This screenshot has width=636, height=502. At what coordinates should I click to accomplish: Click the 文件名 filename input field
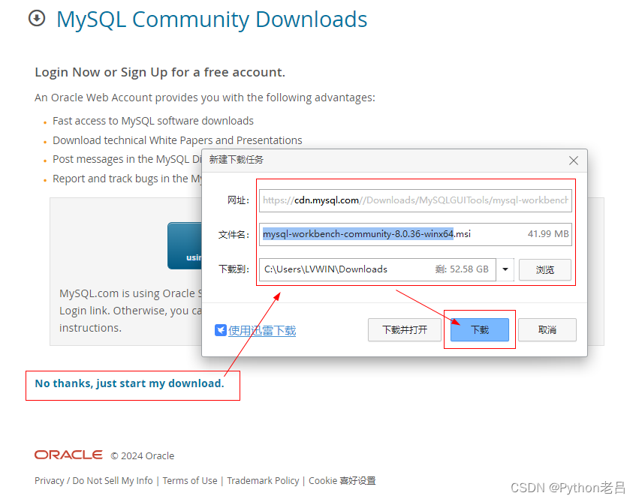pos(415,234)
